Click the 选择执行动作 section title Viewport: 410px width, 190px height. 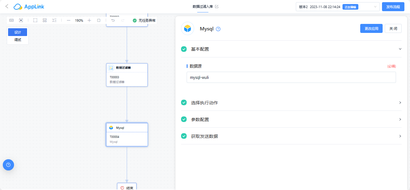pos(204,102)
